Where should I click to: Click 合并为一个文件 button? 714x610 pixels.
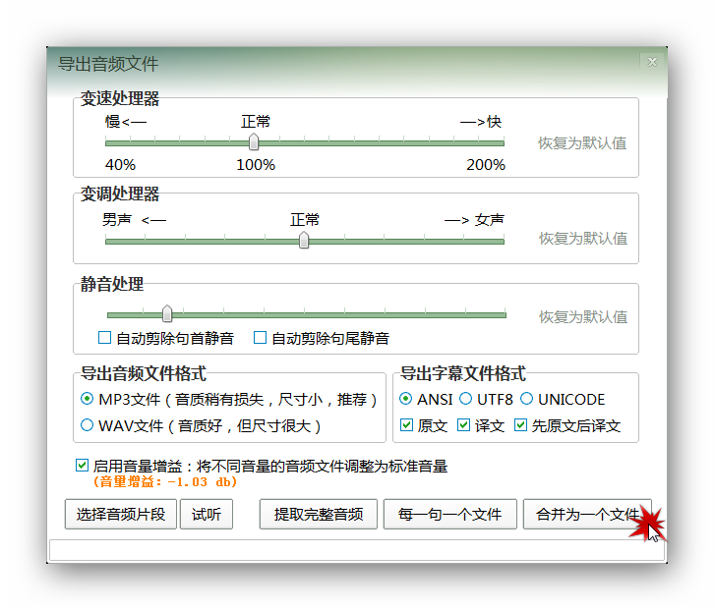(x=587, y=514)
